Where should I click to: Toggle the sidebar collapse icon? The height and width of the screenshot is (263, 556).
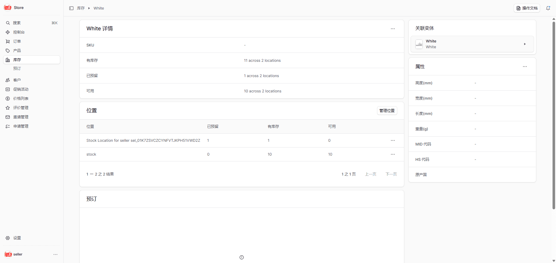click(71, 8)
